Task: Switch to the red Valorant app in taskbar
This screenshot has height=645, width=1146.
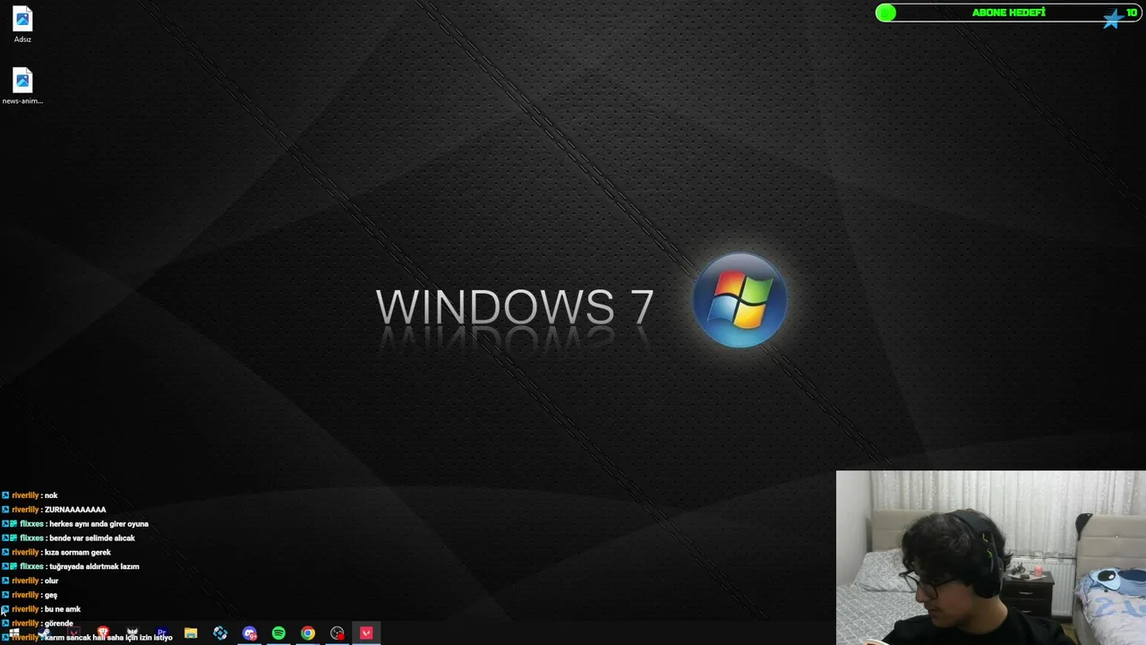Action: point(366,632)
